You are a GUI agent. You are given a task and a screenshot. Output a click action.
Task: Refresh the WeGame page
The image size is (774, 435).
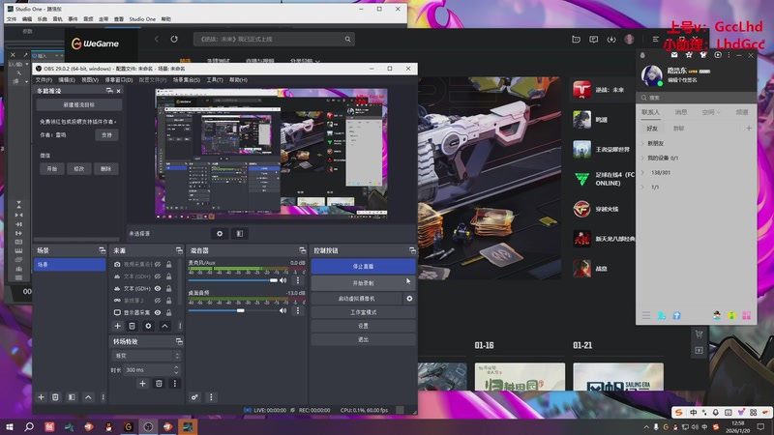point(174,39)
